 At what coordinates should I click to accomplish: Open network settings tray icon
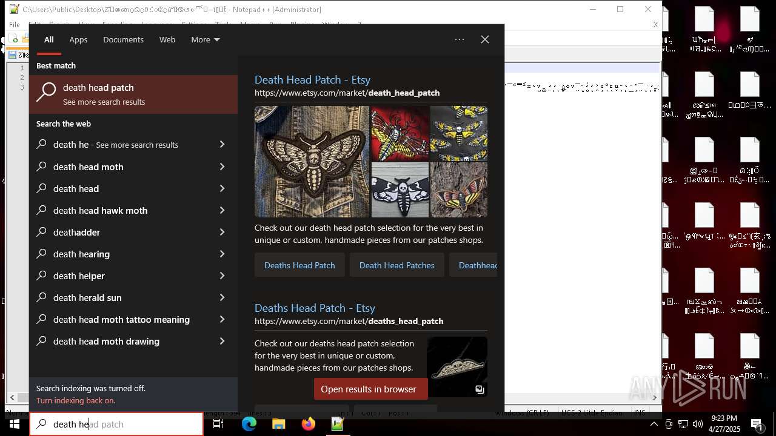[683, 424]
